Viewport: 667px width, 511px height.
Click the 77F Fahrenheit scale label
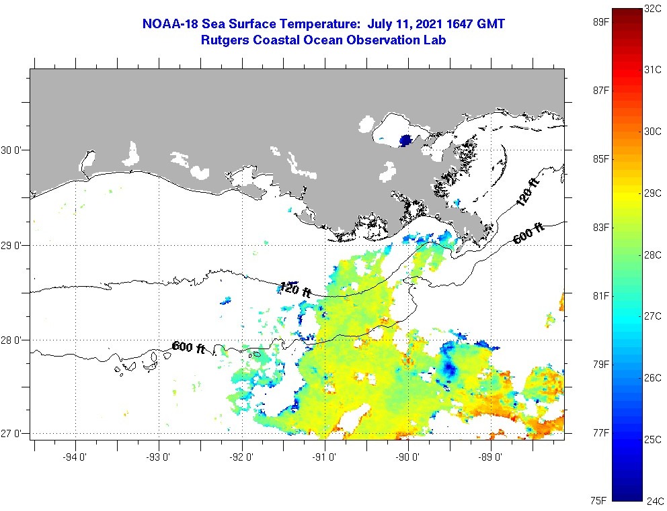pyautogui.click(x=601, y=433)
